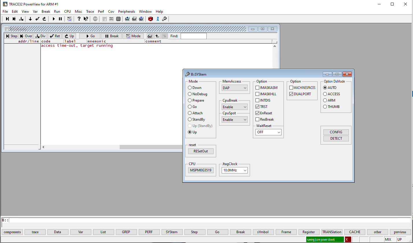
Task: Click the STOP sign icon
Action: 95,19
